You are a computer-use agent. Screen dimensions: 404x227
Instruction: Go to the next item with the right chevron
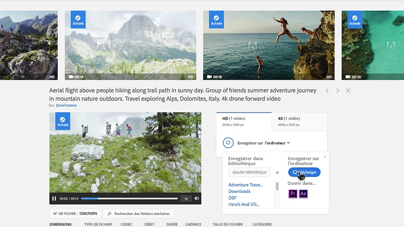click(x=338, y=91)
